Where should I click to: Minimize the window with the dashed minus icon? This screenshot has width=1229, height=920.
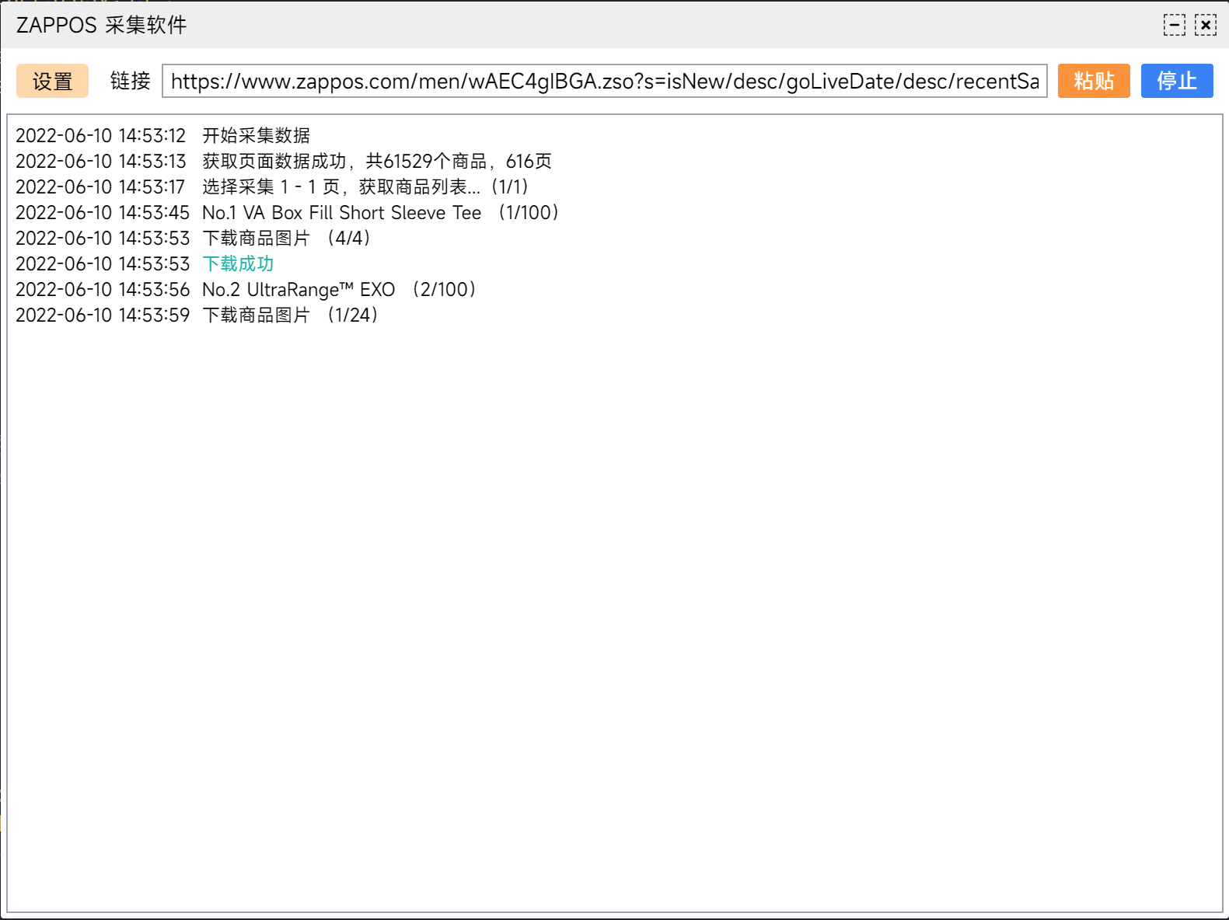1174,25
